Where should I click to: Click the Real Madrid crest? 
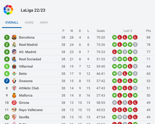pyautogui.click(x=14, y=45)
